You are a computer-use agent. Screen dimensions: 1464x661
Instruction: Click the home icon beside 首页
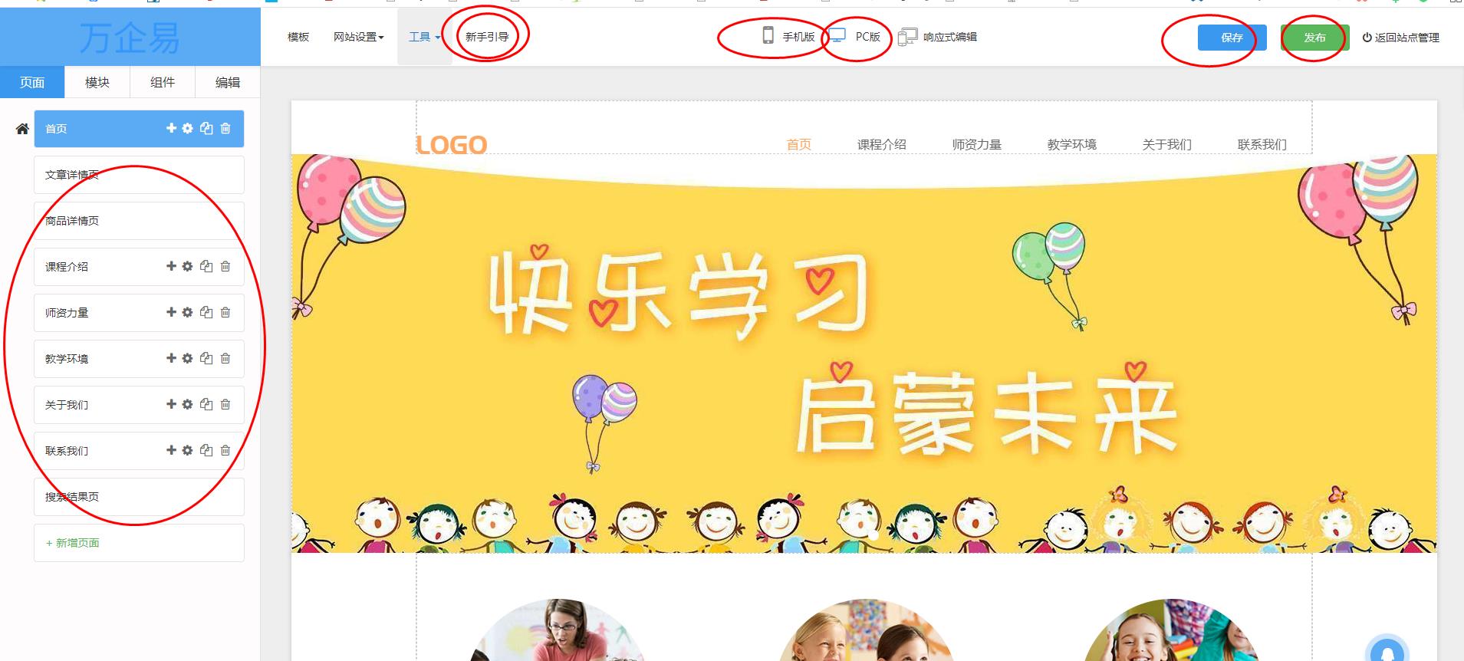pyautogui.click(x=22, y=129)
